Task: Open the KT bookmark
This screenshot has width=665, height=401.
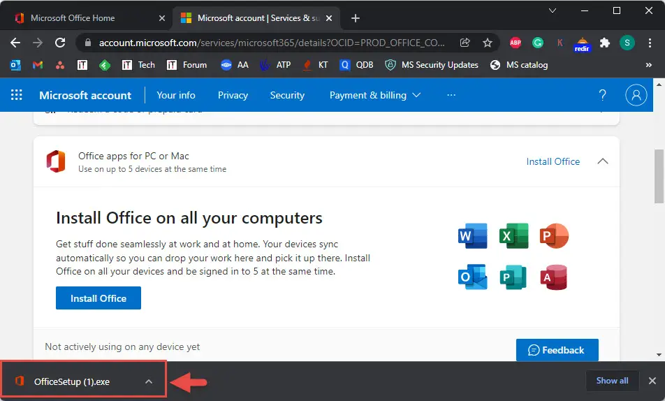Action: 315,65
